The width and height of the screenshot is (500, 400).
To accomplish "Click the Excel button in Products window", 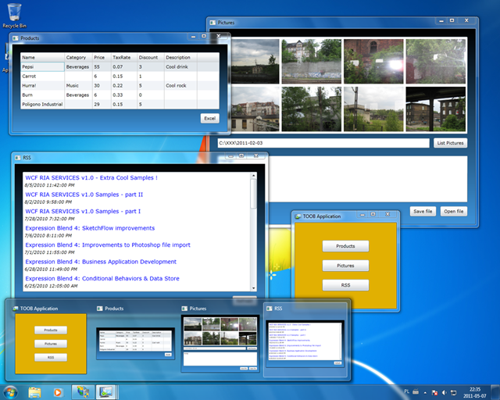I will coord(210,118).
